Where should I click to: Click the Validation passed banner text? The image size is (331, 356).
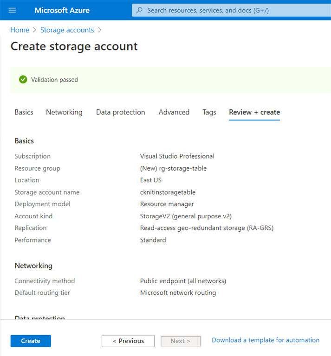[x=54, y=80]
